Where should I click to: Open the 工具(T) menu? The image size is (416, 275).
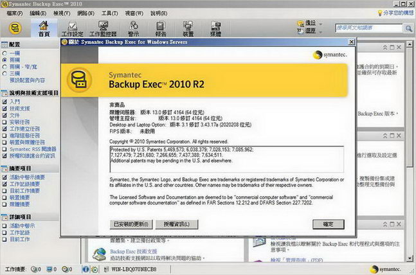(109, 13)
